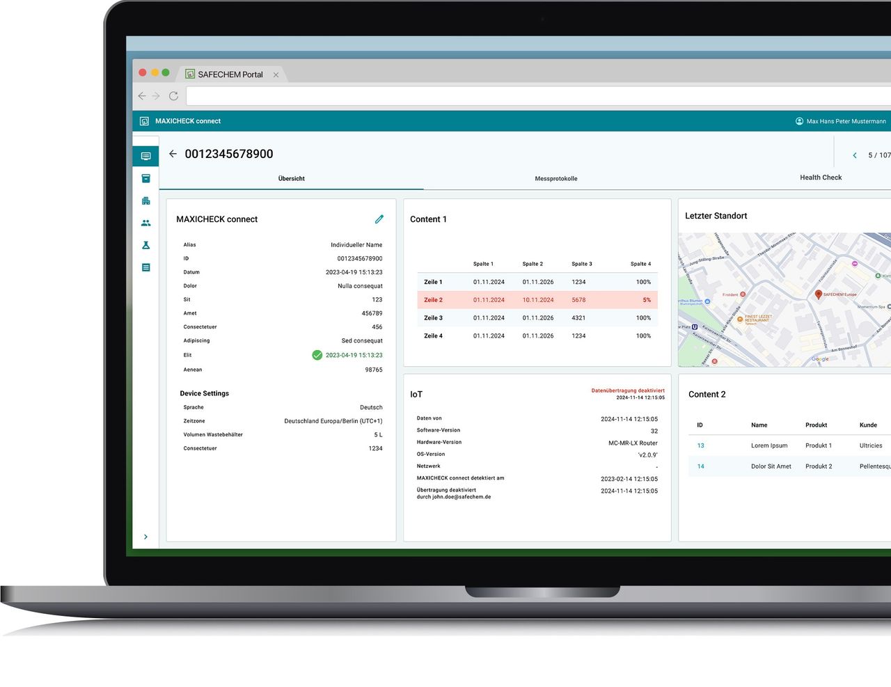The height and width of the screenshot is (687, 891).
Task: Select the SAFECHEM Portal browser tab
Action: point(230,74)
